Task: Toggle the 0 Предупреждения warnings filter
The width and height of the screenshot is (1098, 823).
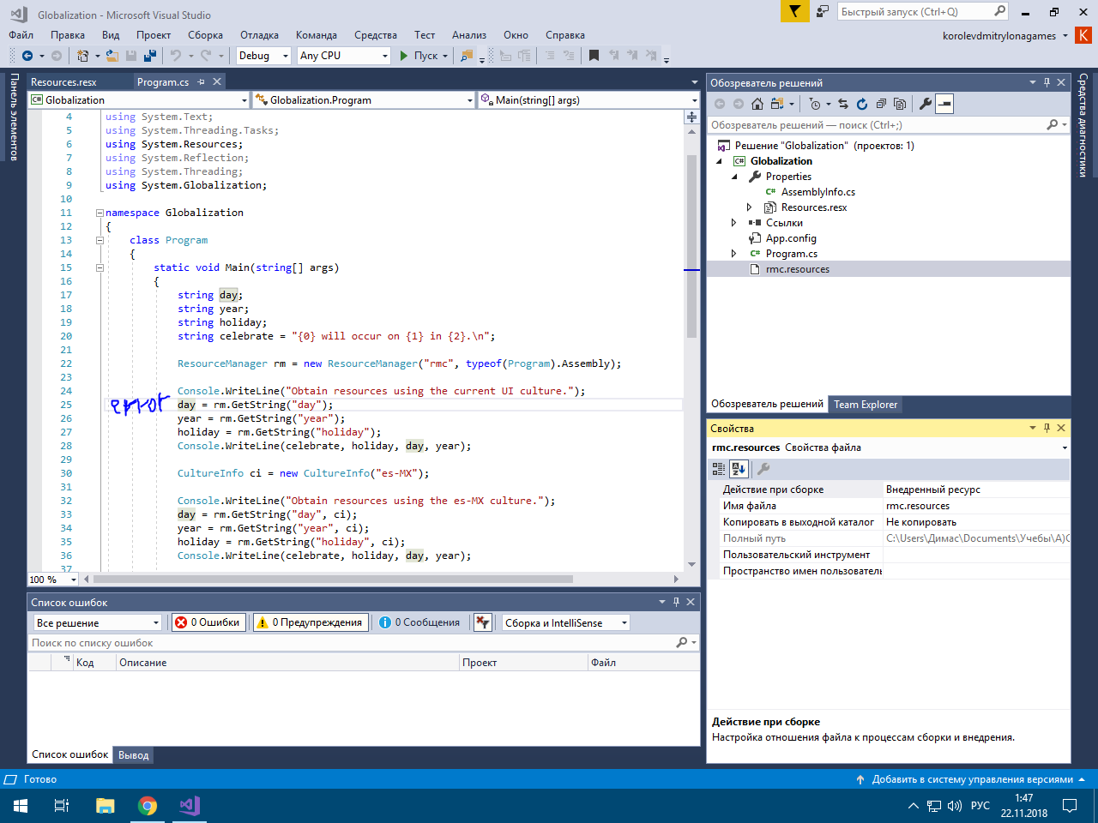Action: click(311, 622)
